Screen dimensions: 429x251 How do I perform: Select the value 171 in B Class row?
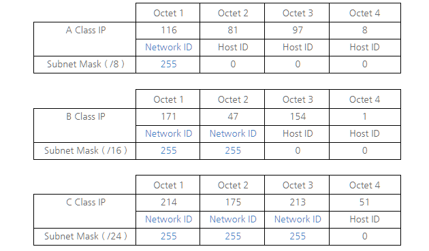pos(169,116)
